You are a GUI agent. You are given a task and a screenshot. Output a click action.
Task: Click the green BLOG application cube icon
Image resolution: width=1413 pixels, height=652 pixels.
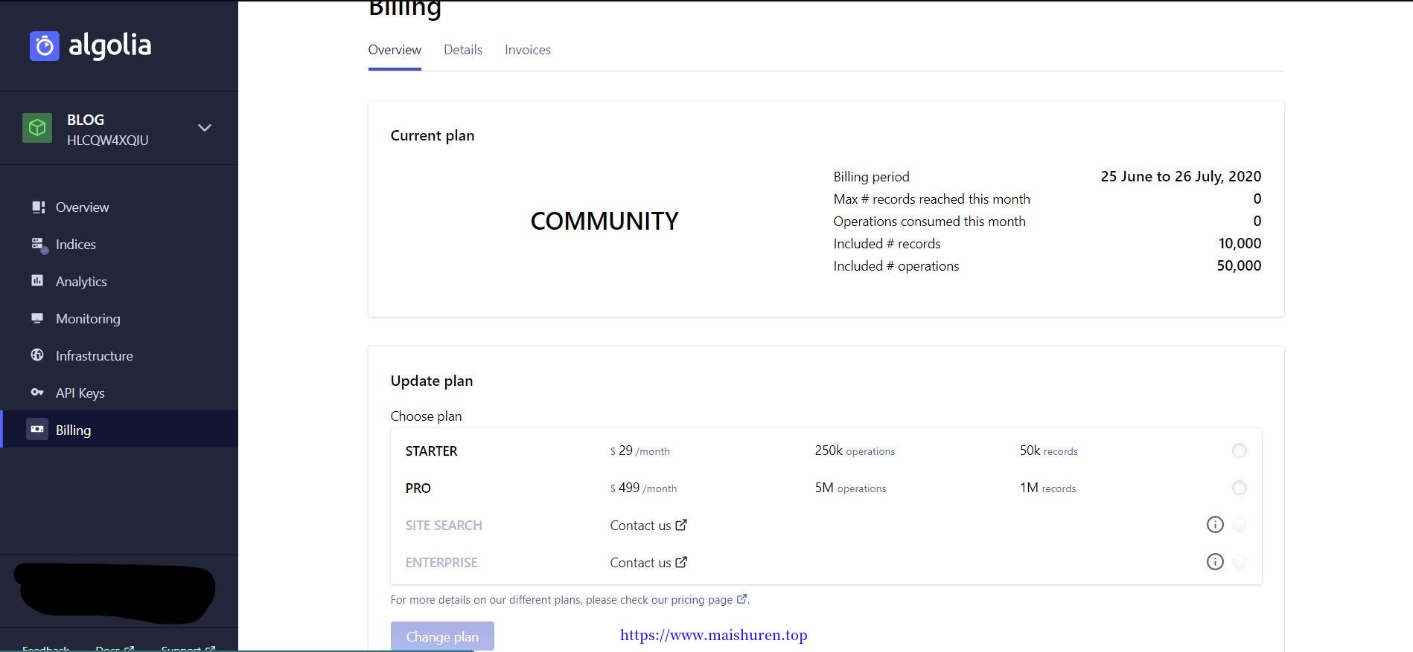point(37,129)
